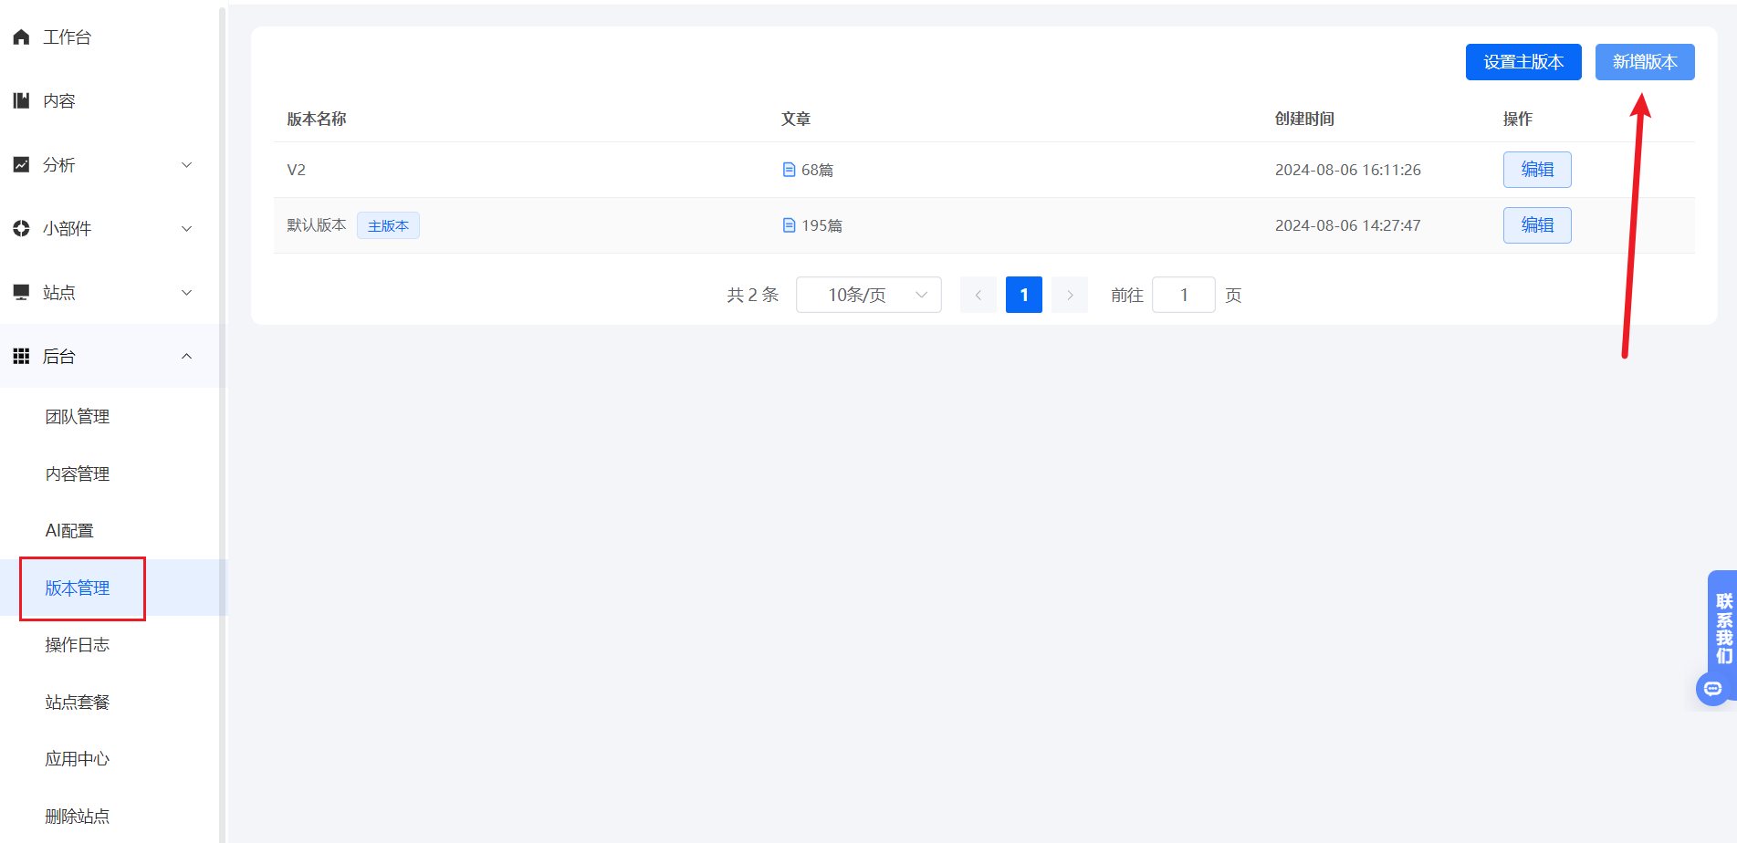Click timestamp 2024-08-06 14:27:47
The image size is (1737, 843).
(1347, 225)
